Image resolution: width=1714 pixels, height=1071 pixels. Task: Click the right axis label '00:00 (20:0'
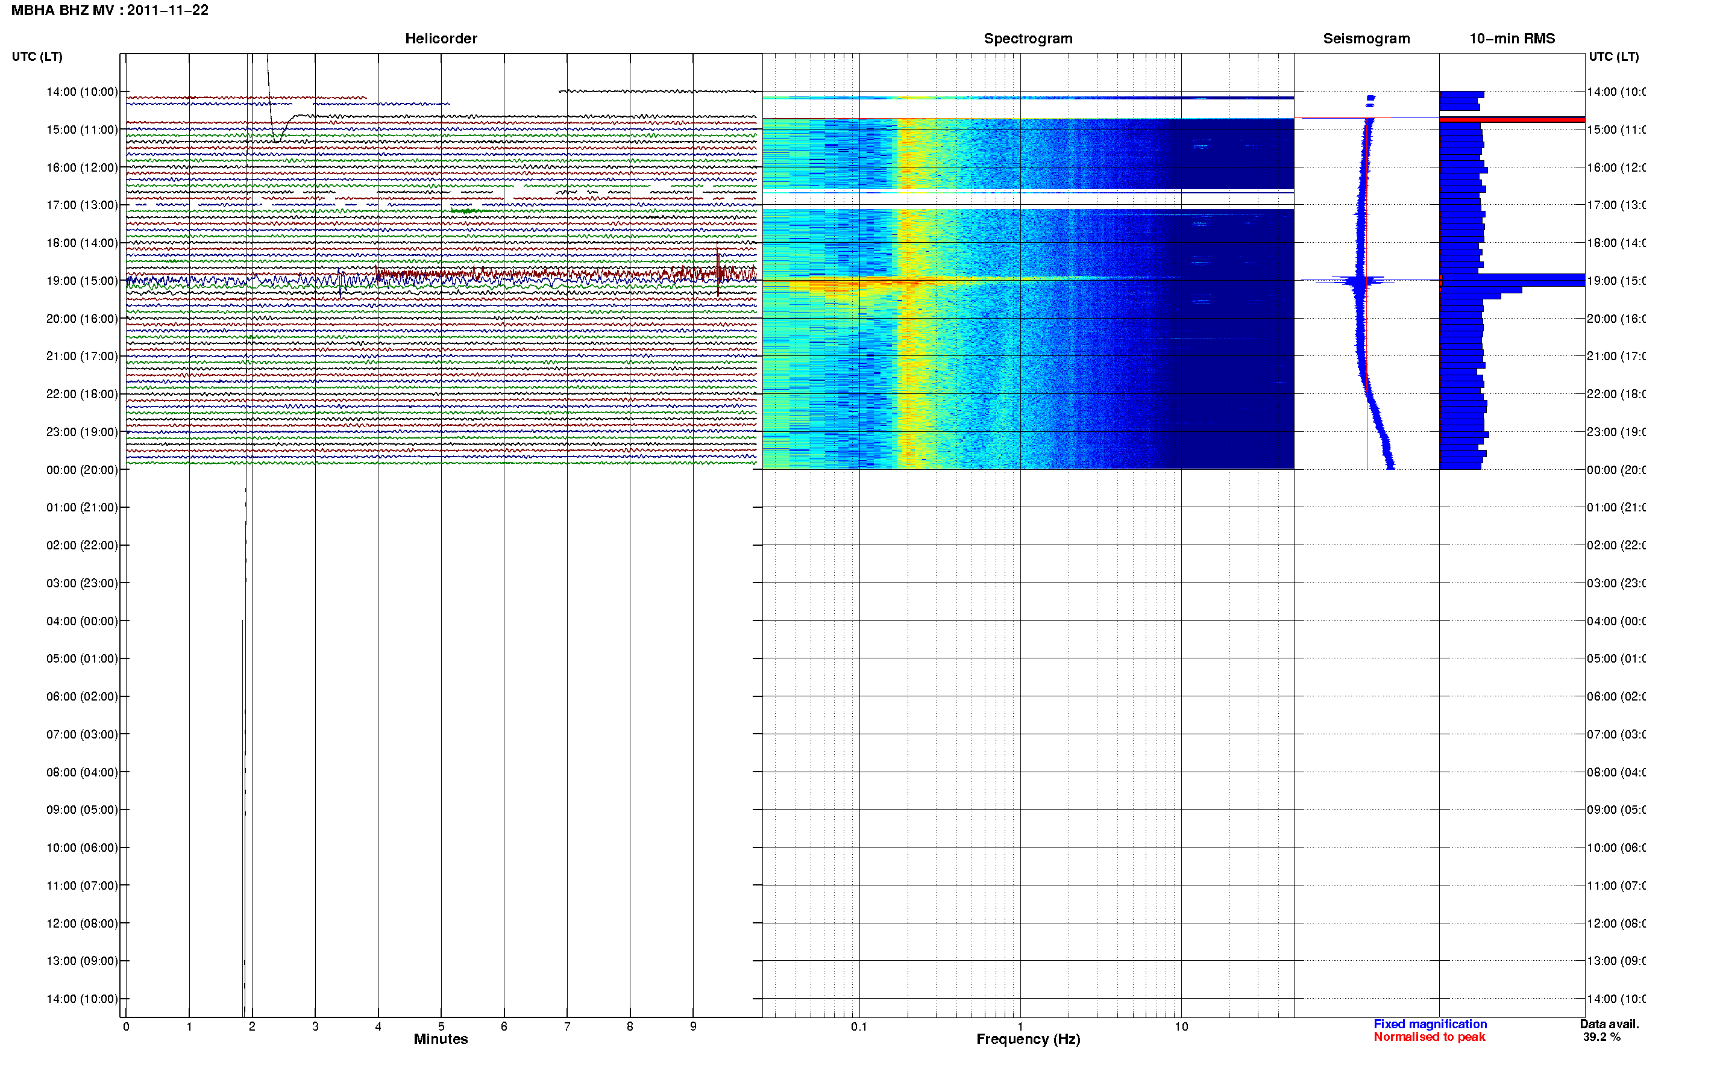(1616, 470)
